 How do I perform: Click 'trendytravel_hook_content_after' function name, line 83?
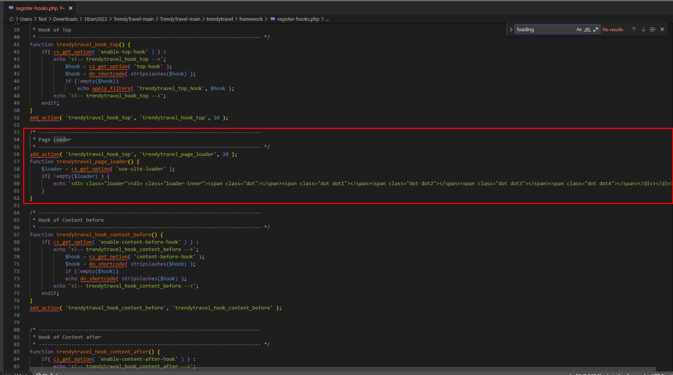[x=102, y=352]
